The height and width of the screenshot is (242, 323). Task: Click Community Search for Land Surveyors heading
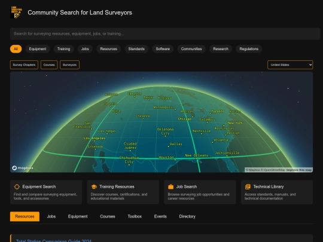click(80, 13)
